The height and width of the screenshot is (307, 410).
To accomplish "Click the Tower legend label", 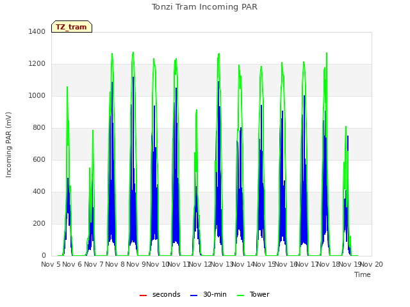I will click(259, 294).
